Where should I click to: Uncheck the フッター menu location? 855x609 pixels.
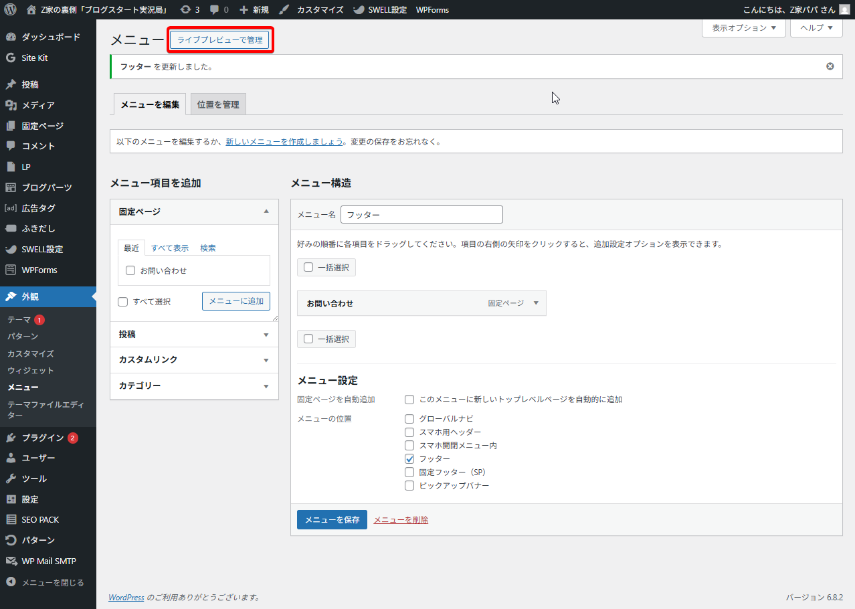click(x=409, y=459)
